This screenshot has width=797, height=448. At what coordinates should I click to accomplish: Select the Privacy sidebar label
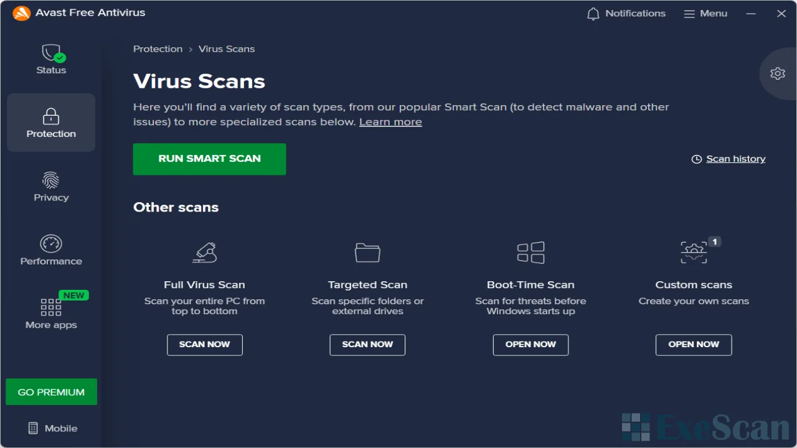click(51, 197)
